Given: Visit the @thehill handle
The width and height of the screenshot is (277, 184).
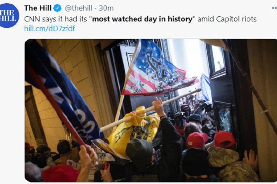Looking at the screenshot, I should point(79,8).
